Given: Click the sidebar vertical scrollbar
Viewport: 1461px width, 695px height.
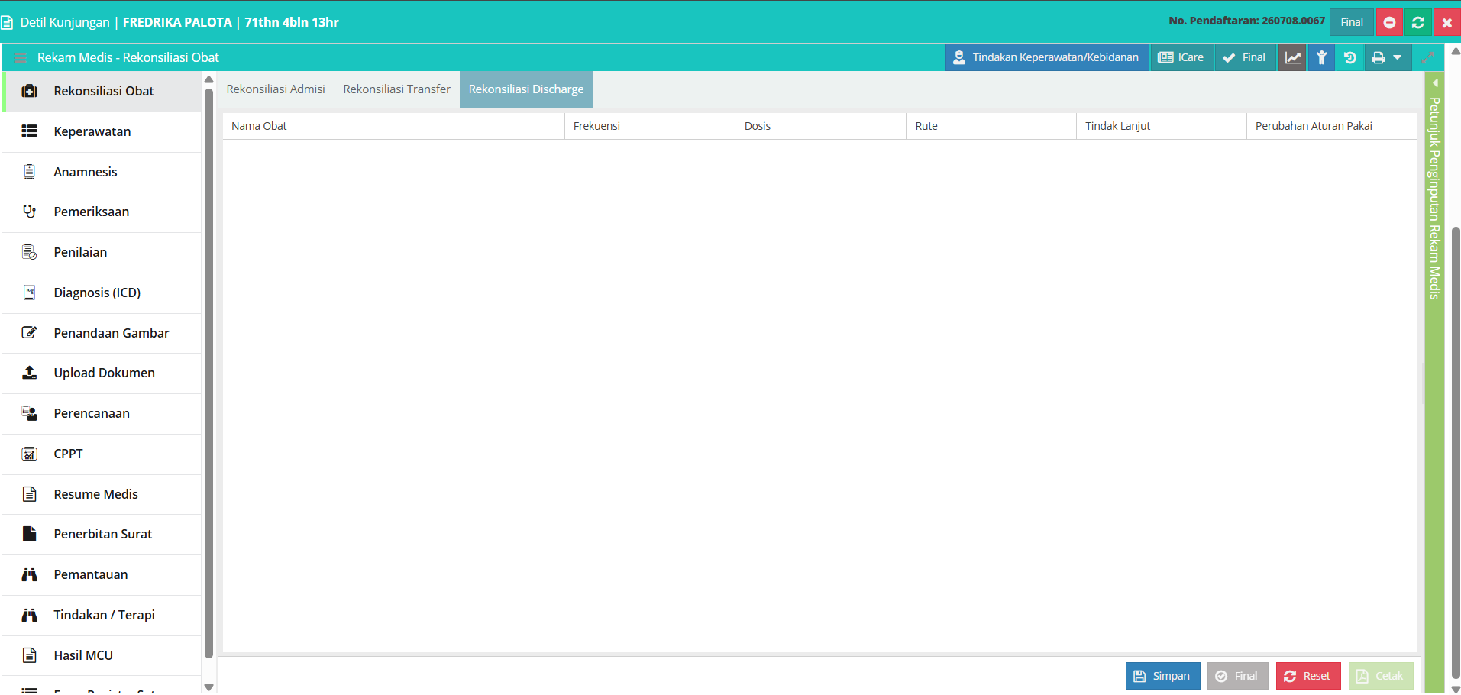Looking at the screenshot, I should click(208, 374).
